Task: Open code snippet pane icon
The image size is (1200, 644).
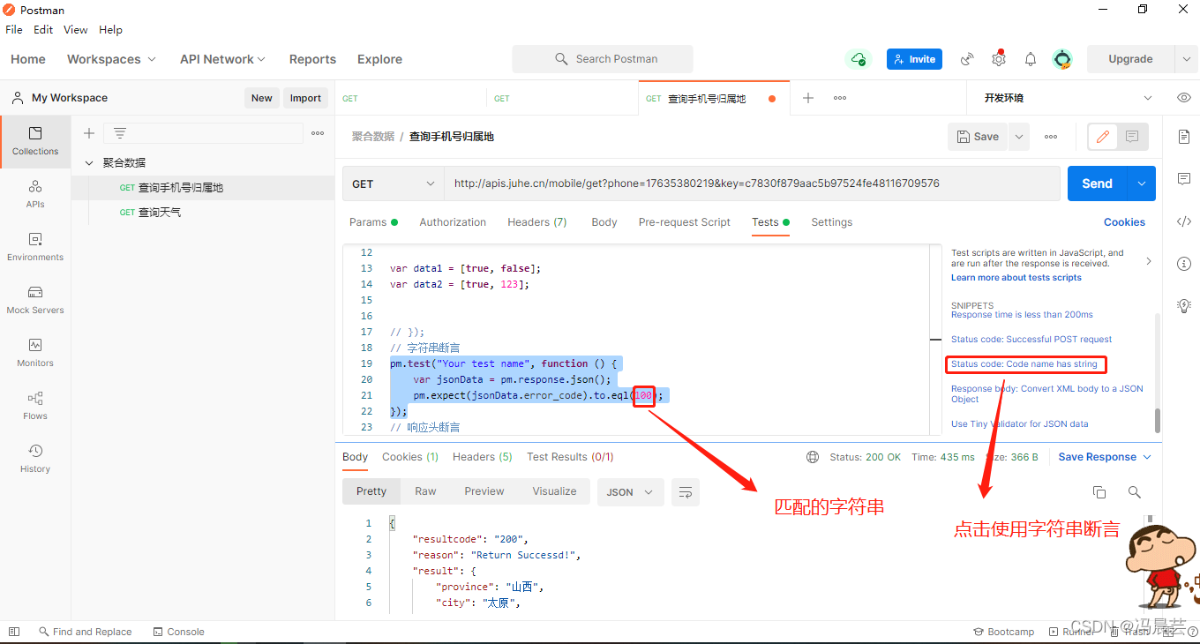Action: tap(1184, 221)
